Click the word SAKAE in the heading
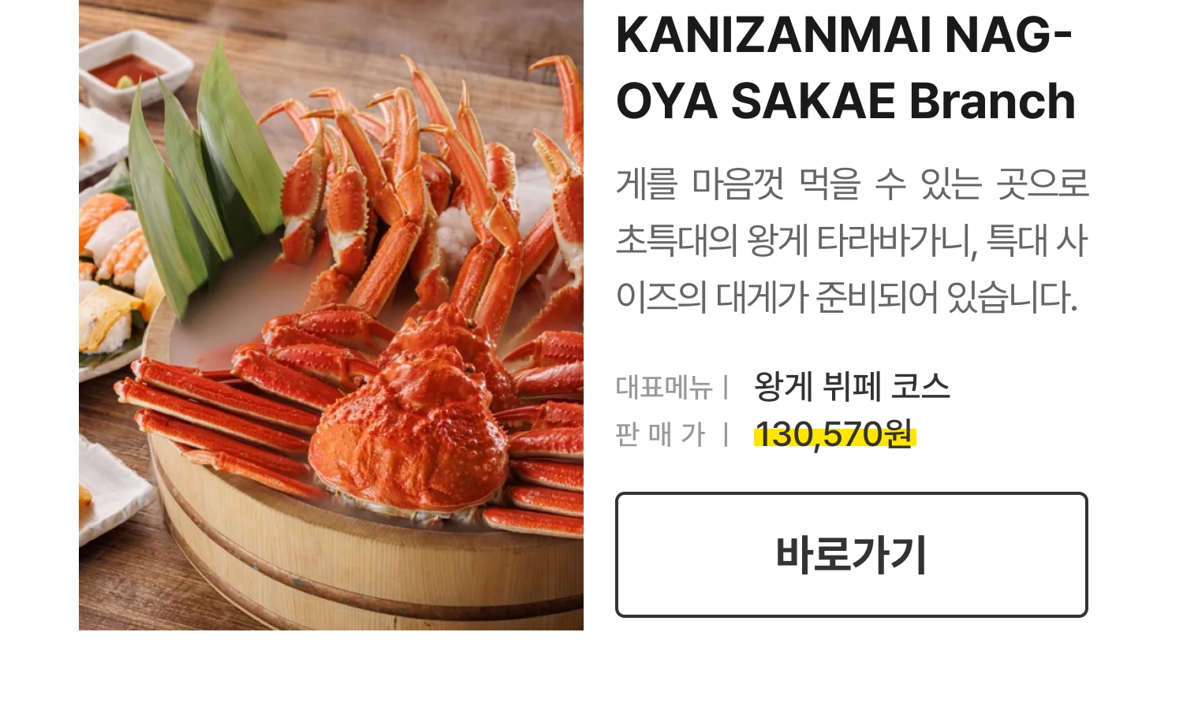The image size is (1183, 725). click(x=813, y=101)
